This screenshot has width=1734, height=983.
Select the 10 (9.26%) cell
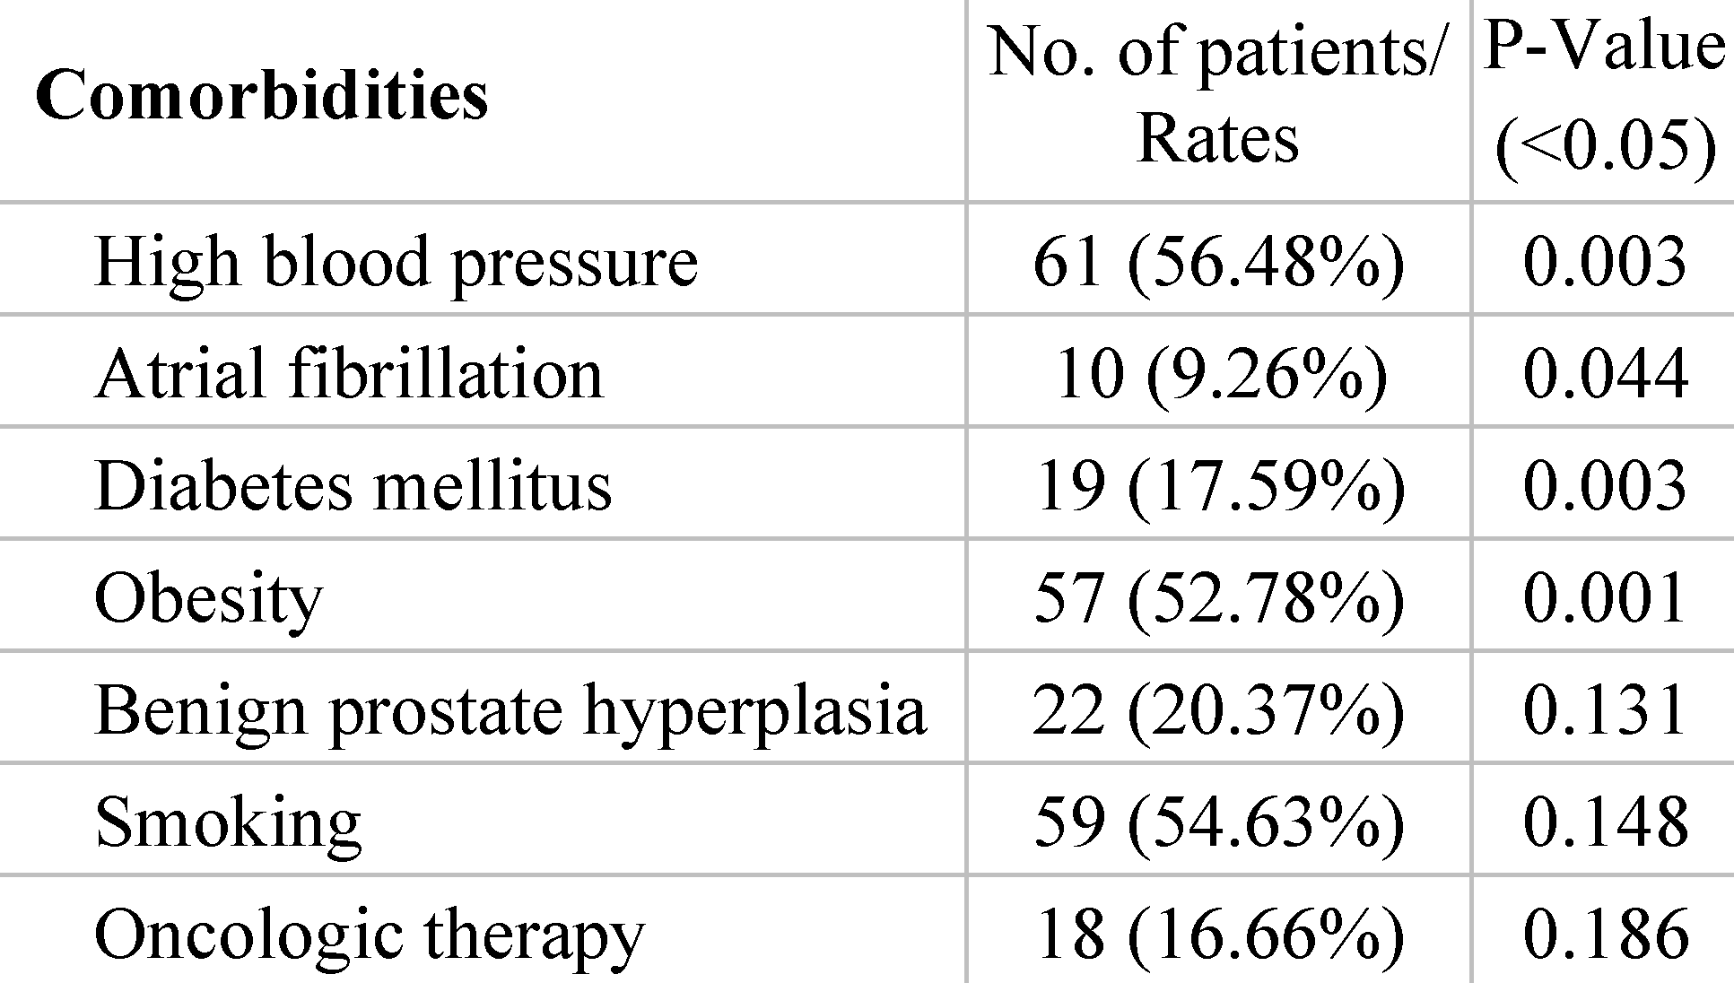[1218, 373]
